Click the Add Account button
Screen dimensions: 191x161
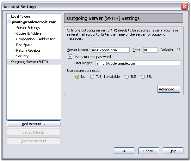click(x=34, y=124)
